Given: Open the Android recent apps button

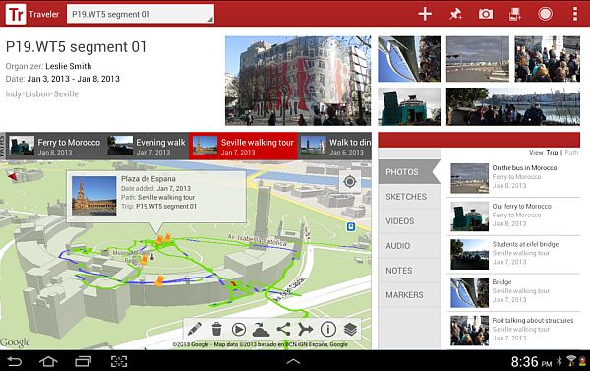Looking at the screenshot, I should click(84, 361).
